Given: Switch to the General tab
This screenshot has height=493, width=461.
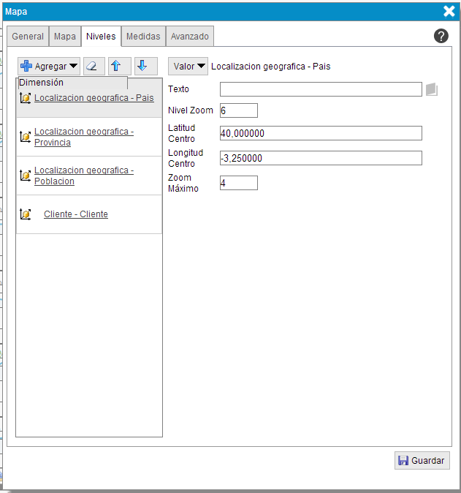Looking at the screenshot, I should pos(28,36).
